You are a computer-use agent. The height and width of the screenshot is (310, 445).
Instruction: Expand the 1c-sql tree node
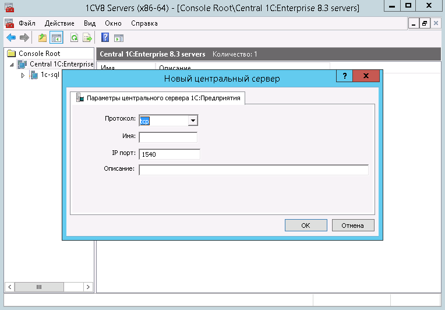23,75
